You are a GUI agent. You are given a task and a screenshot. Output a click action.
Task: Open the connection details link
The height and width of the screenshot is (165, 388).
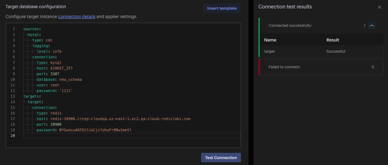click(x=77, y=17)
